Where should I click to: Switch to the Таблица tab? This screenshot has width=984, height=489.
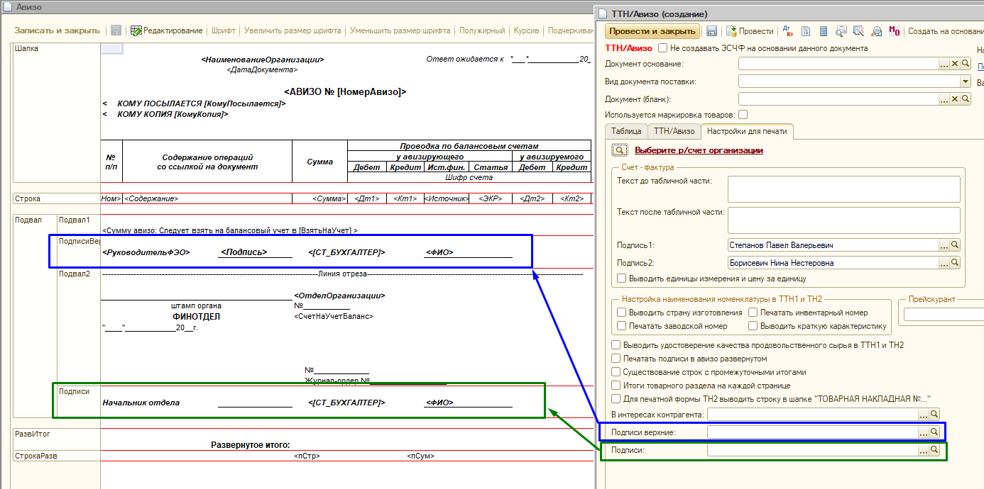pyautogui.click(x=626, y=131)
